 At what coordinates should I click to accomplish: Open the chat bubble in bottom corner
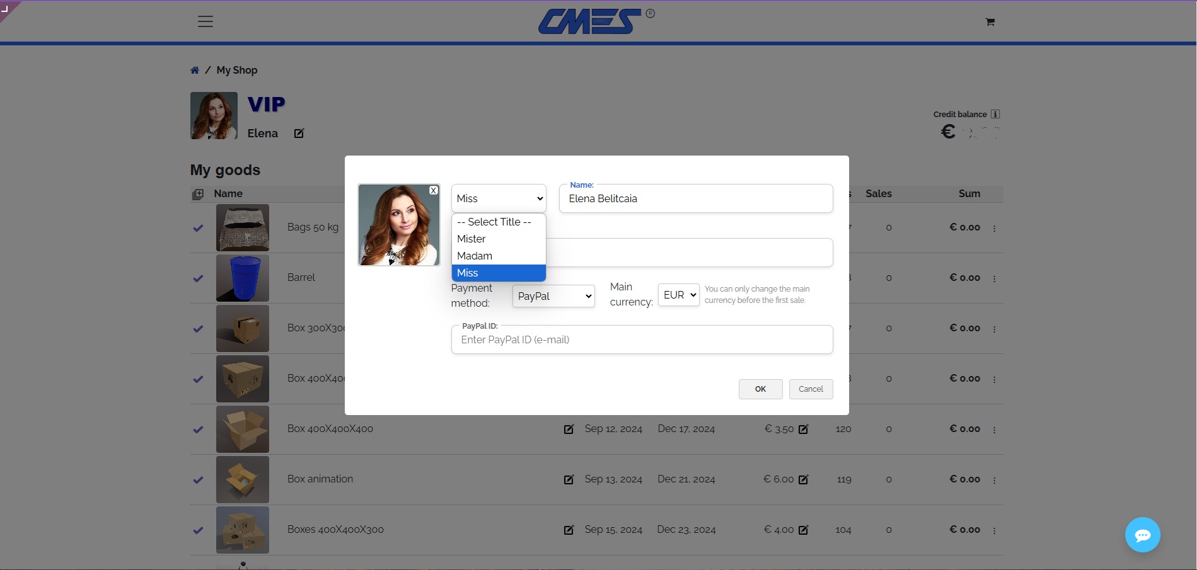click(1142, 534)
